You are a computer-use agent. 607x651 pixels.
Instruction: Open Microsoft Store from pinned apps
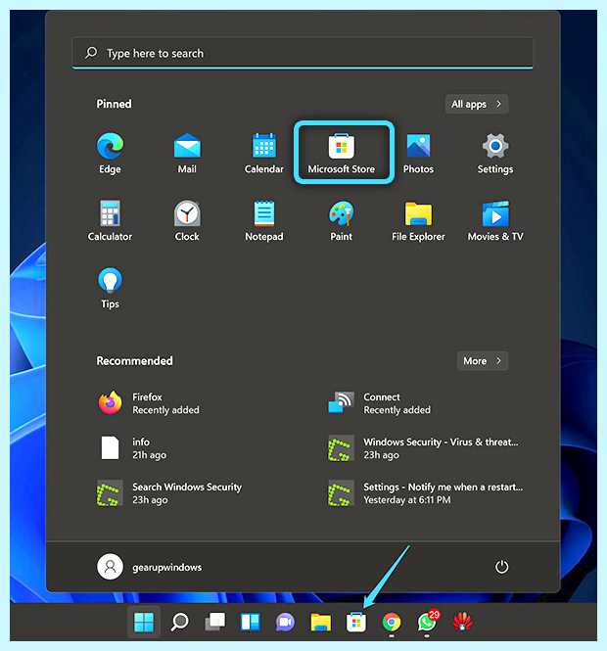click(342, 153)
